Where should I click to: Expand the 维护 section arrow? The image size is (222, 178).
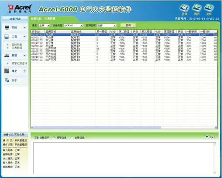coord(25,71)
